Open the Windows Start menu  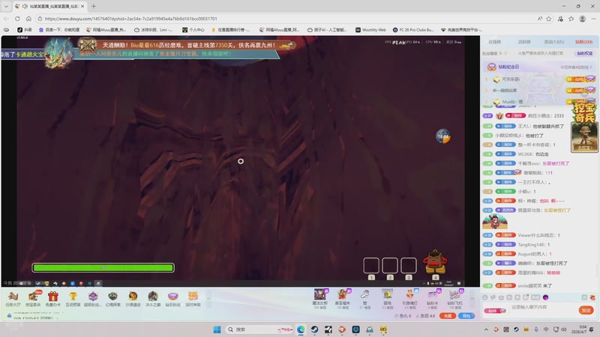click(x=217, y=330)
